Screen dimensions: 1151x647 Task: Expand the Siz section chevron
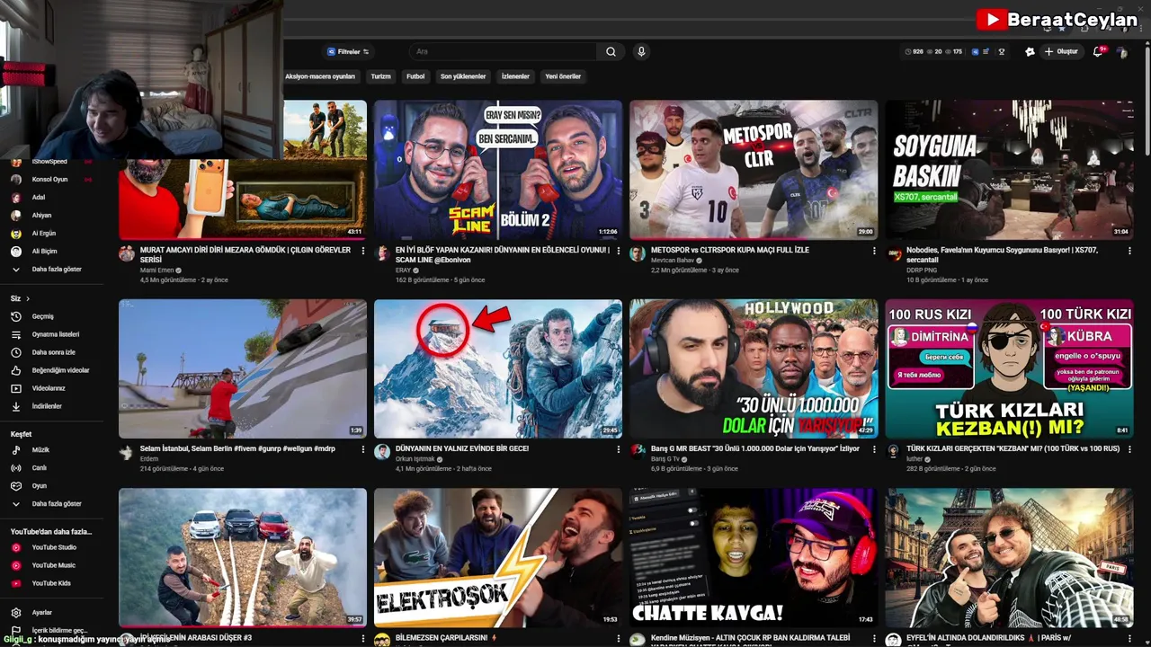click(x=28, y=298)
